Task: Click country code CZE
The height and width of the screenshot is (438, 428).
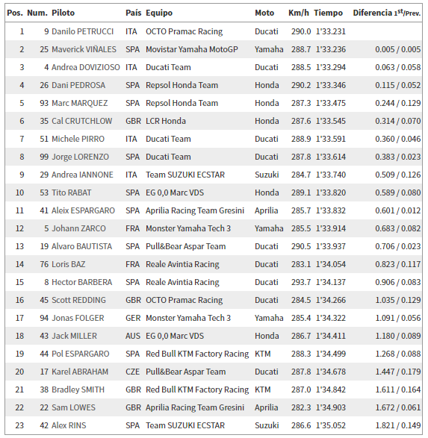Action: pyautogui.click(x=132, y=372)
